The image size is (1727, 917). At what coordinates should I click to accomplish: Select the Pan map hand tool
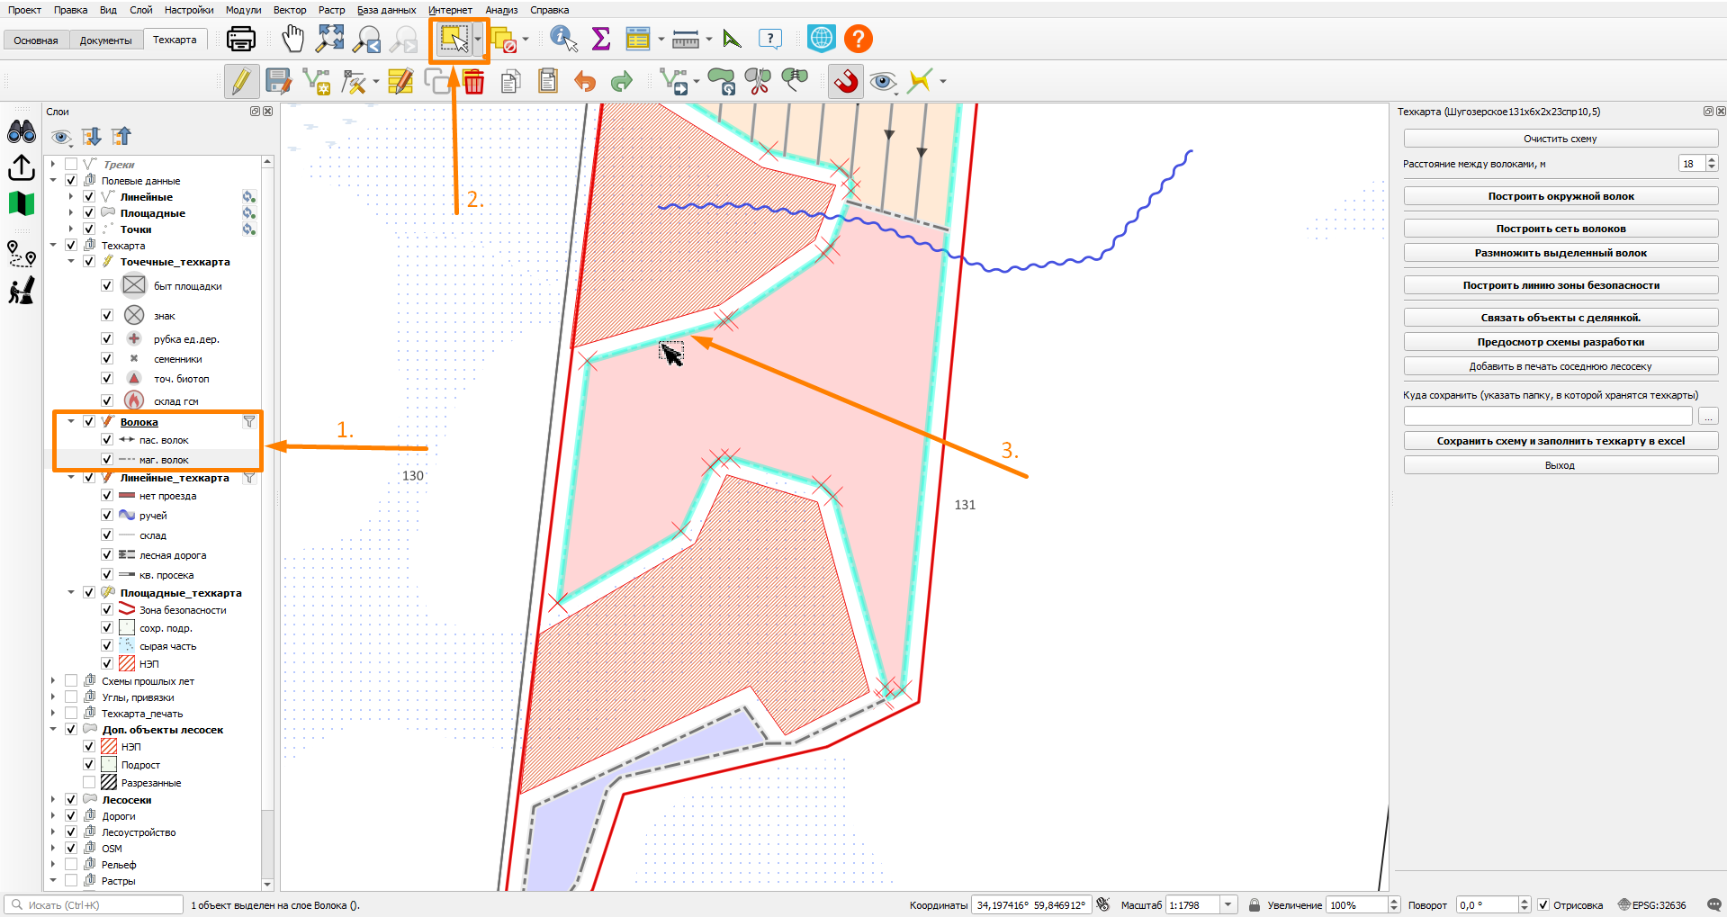pyautogui.click(x=292, y=39)
